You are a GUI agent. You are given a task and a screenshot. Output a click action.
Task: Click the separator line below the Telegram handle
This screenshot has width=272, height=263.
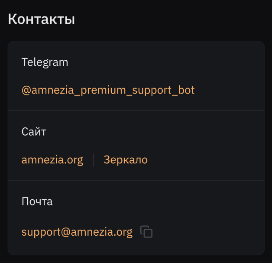point(136,110)
